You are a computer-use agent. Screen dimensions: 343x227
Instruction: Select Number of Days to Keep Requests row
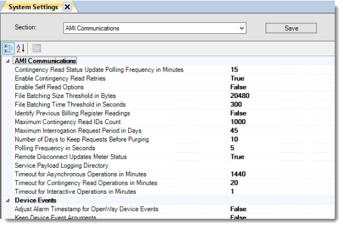[x=82, y=139]
